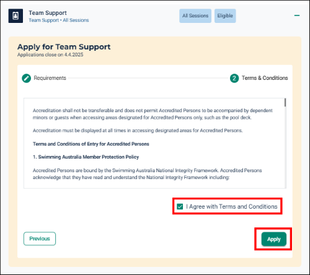Click 'Accreditation must be displayed at all times' sentence

click(x=138, y=131)
